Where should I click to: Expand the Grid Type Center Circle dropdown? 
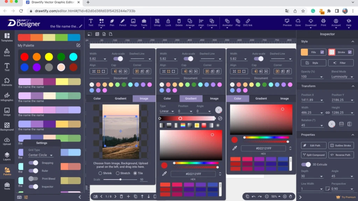(x=41, y=155)
